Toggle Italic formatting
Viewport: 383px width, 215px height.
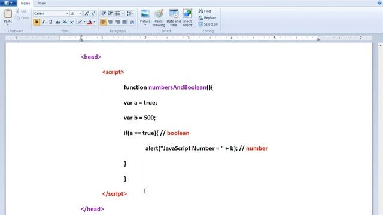click(44, 22)
